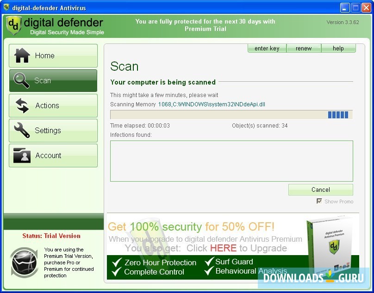The image size is (374, 293).
Task: Open the Home section
Action: point(53,55)
